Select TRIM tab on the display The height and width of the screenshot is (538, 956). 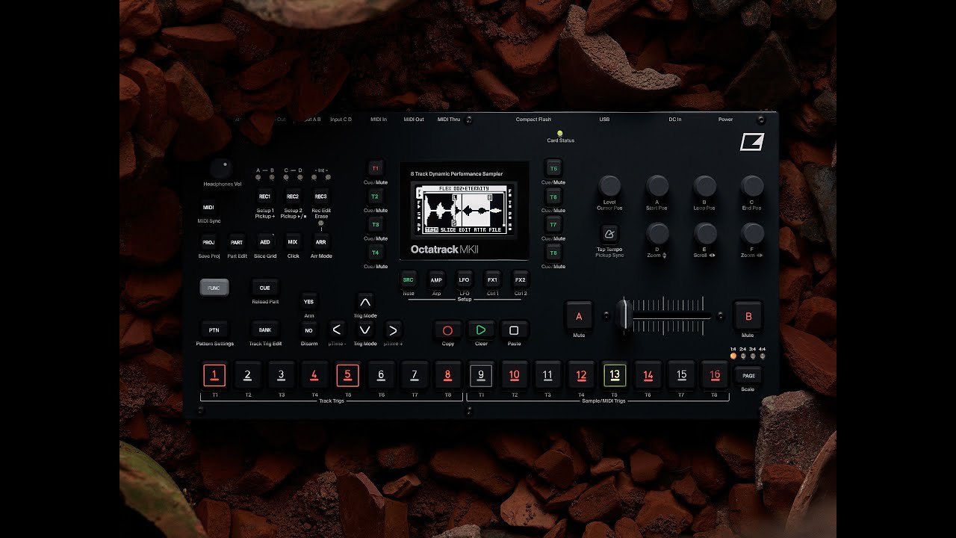[x=431, y=230]
